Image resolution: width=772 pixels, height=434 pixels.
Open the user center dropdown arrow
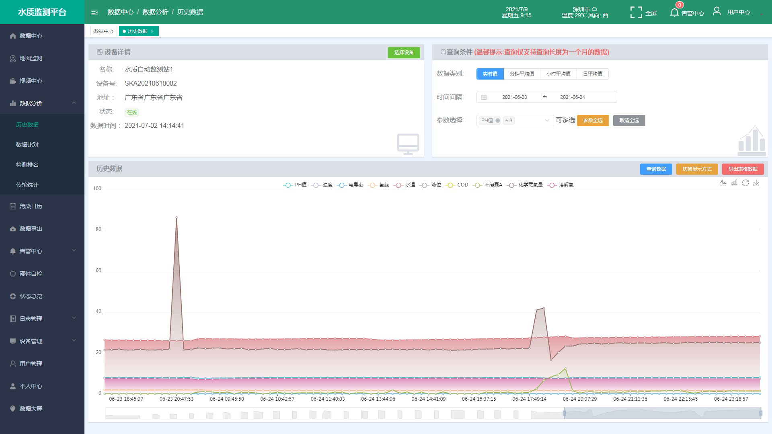point(761,15)
